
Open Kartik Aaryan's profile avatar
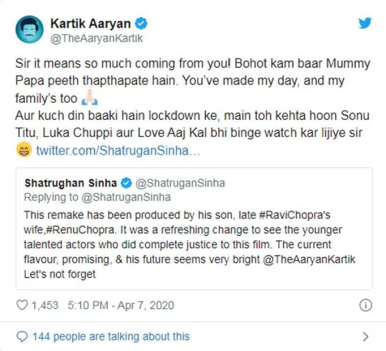[29, 29]
